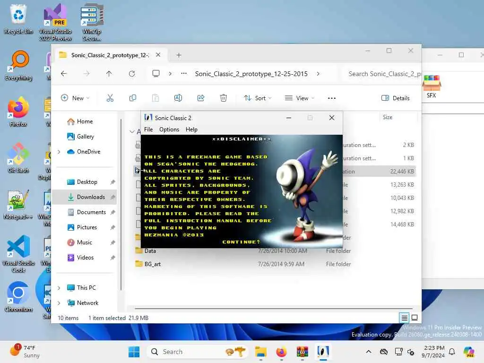Viewport: 484px width, 363px height.
Task: Expand the Network tree node
Action: 59,303
